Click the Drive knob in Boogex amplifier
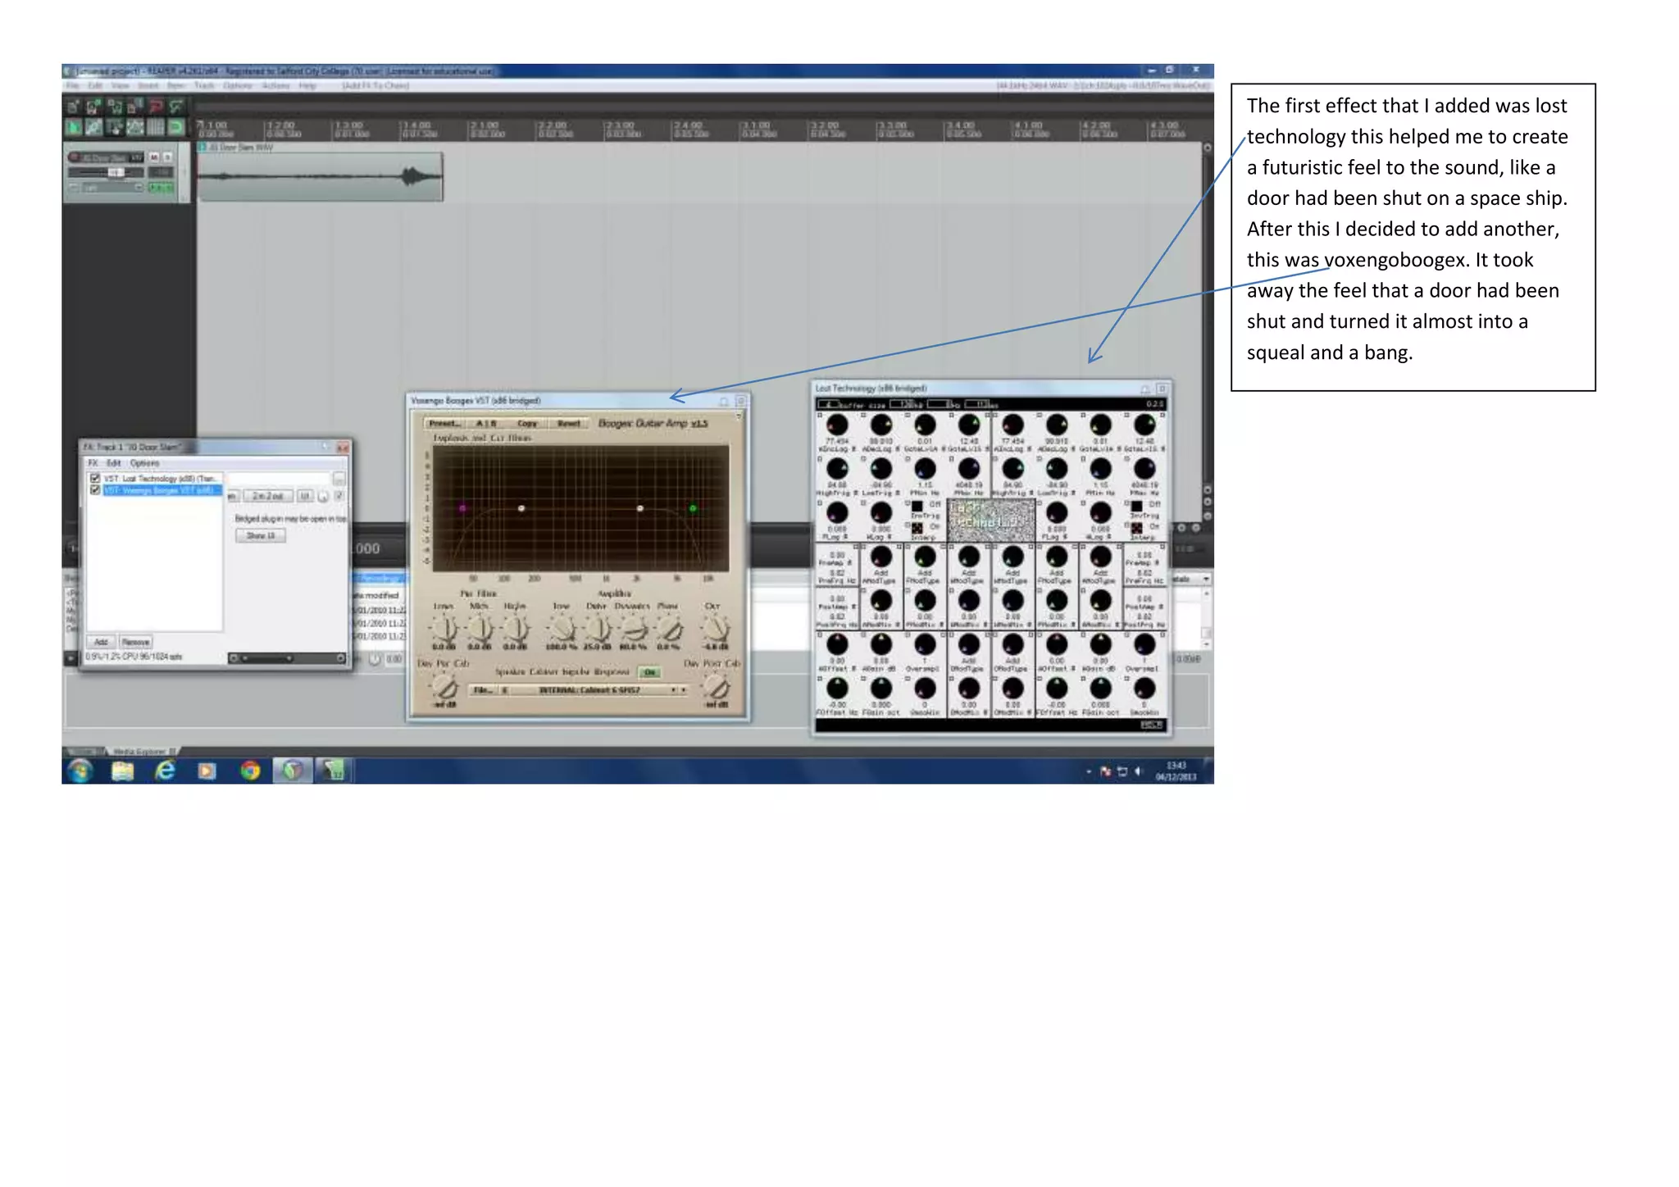The width and height of the screenshot is (1679, 1187). point(598,629)
